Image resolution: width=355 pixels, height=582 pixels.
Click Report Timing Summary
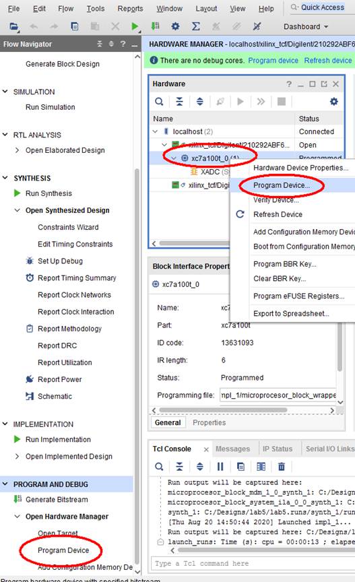(x=77, y=278)
